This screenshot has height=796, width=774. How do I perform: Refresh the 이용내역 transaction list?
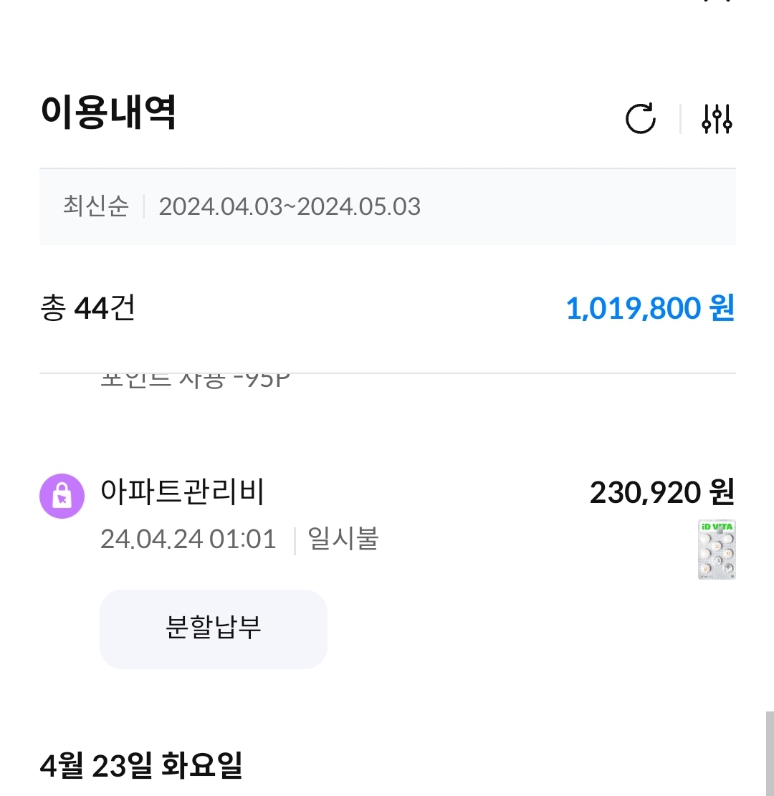[x=640, y=118]
